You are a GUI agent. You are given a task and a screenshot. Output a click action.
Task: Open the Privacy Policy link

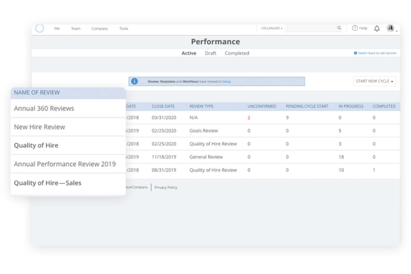tap(166, 187)
